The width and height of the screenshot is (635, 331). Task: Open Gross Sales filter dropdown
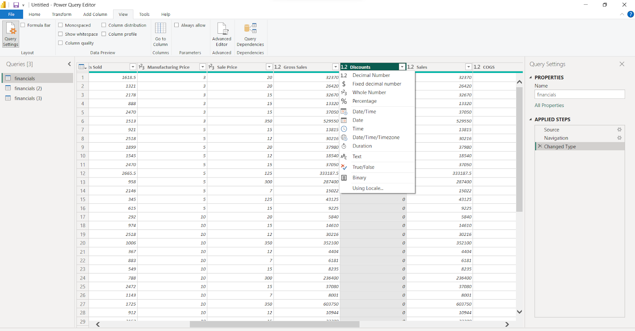(x=336, y=67)
